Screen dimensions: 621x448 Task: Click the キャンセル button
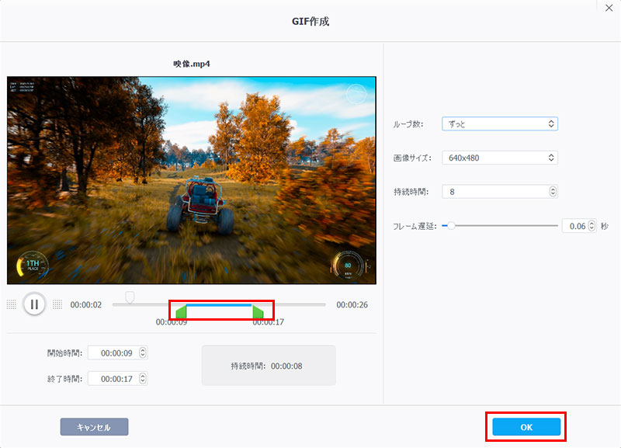pos(94,427)
